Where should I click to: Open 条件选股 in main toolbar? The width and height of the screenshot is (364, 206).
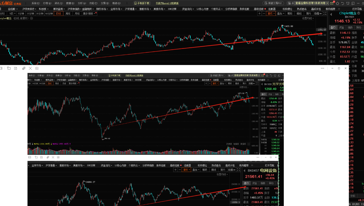pos(244,9)
